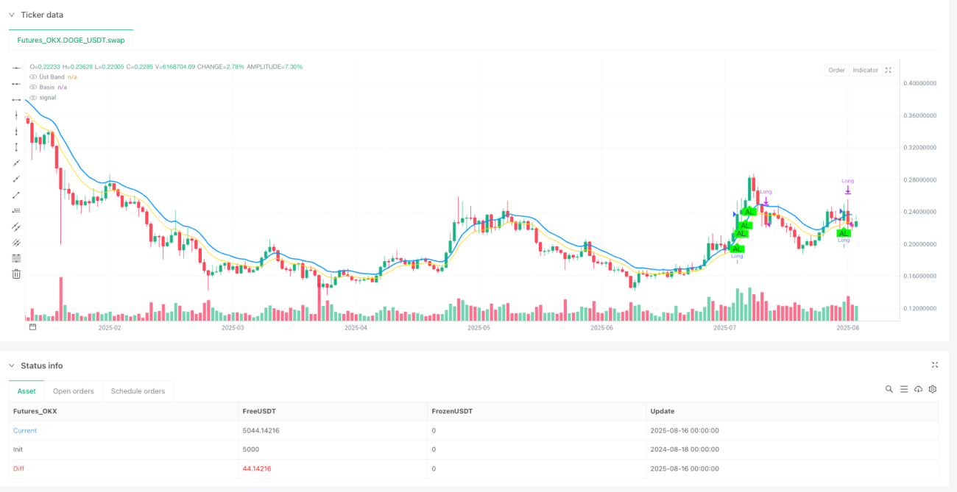Click the Order button on chart
The width and height of the screenshot is (957, 492).
[x=837, y=71]
